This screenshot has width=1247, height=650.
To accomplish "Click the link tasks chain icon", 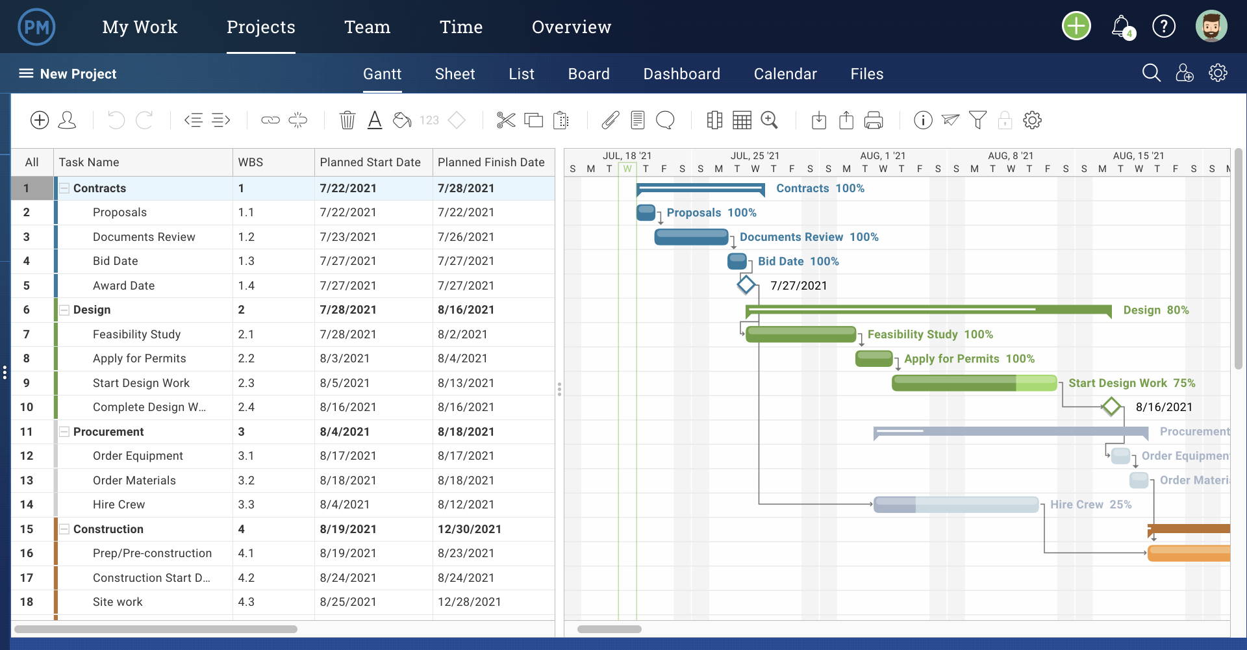I will point(270,120).
